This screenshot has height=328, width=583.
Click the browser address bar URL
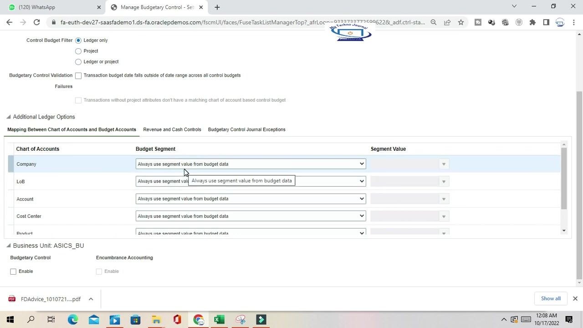tap(243, 22)
